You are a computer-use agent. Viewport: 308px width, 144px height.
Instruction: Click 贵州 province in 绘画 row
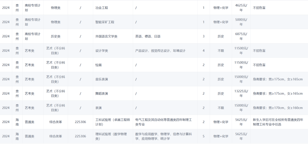pyautogui.click(x=17, y=65)
